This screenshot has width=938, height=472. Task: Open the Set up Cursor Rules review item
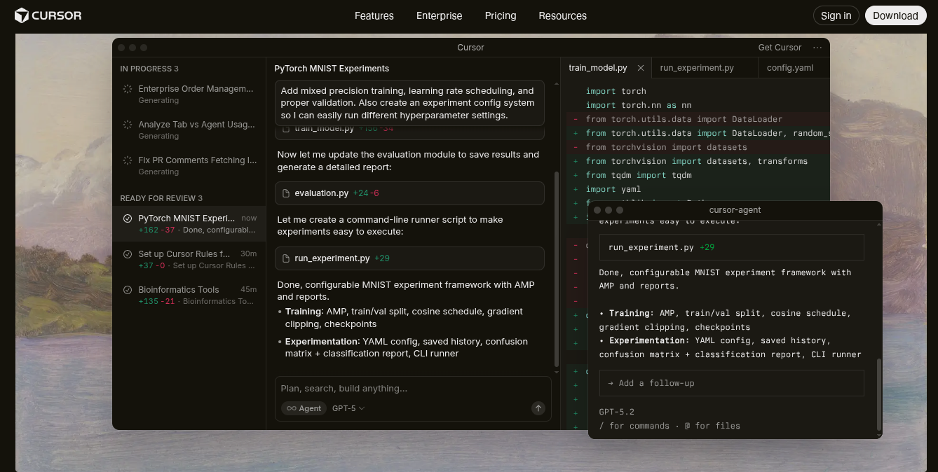point(189,259)
